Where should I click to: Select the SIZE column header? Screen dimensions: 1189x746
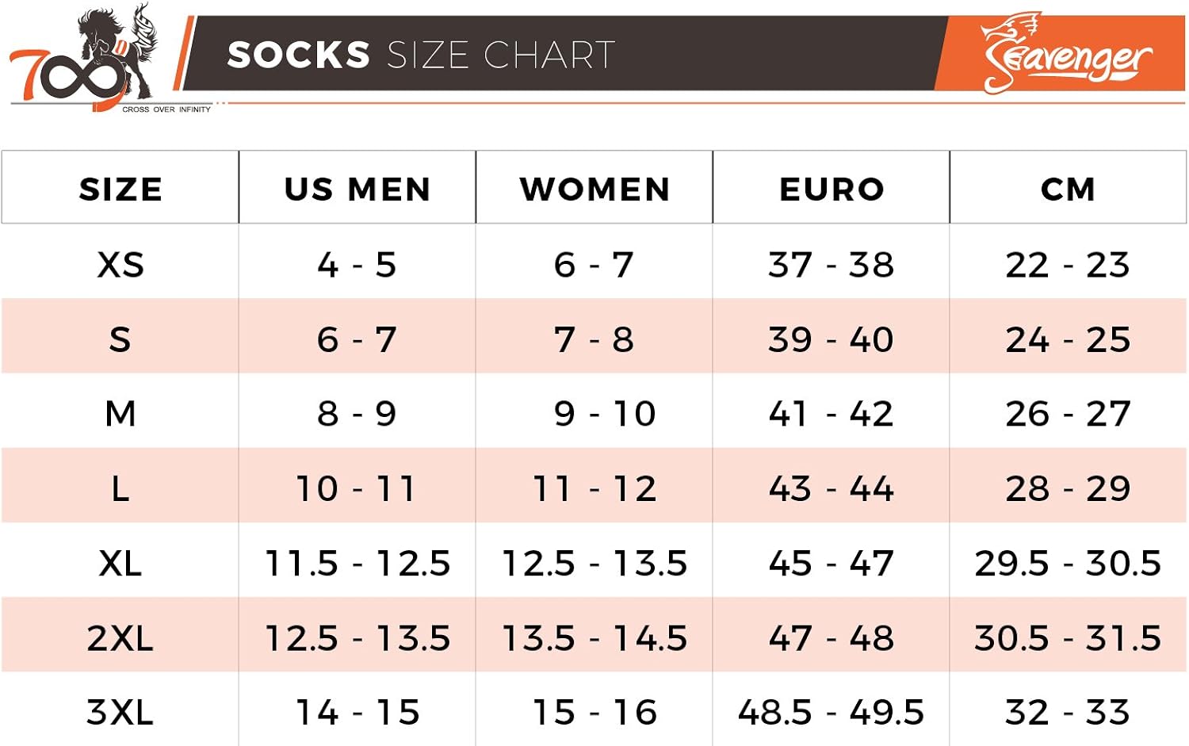pyautogui.click(x=120, y=189)
